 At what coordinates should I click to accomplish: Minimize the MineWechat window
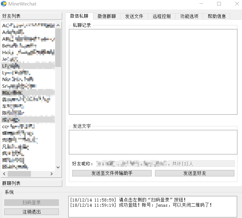(x=201, y=4)
